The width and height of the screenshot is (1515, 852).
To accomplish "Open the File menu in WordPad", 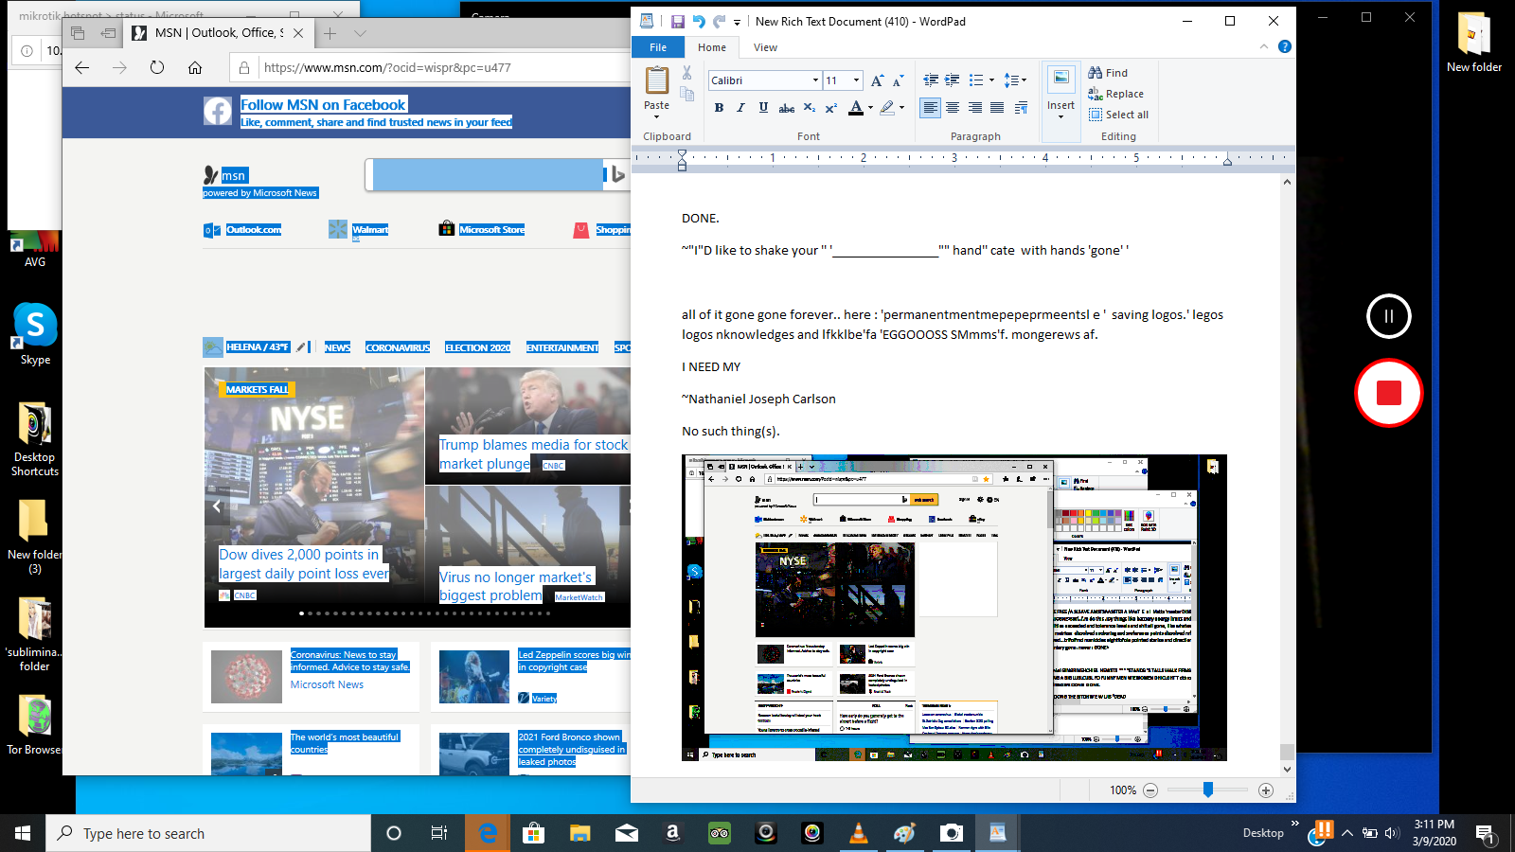I will 658,47.
